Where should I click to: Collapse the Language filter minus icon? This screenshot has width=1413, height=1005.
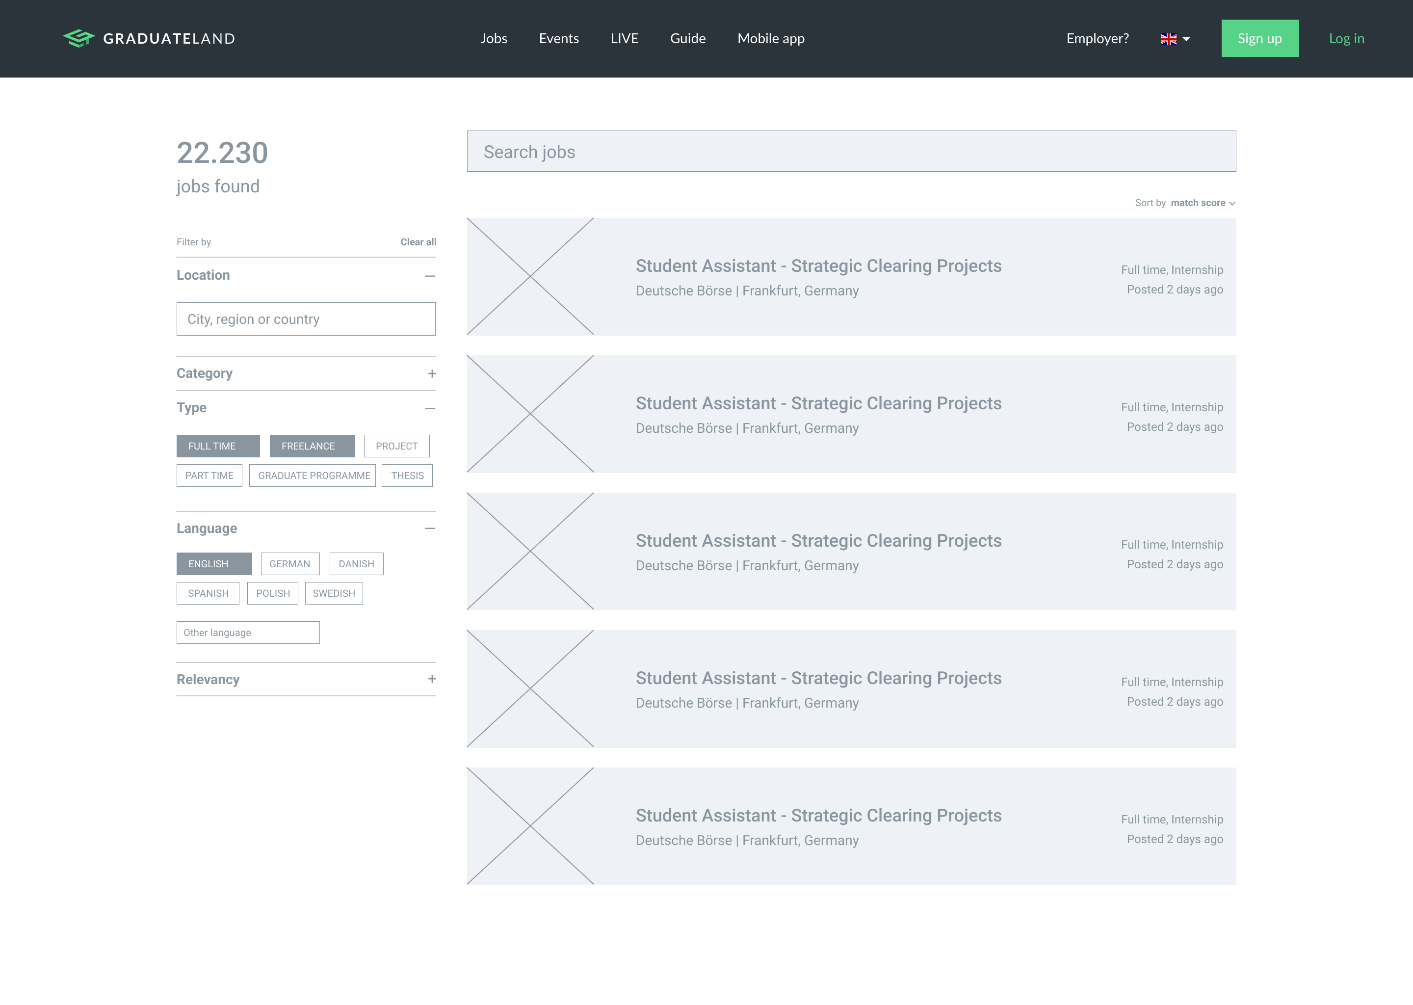point(430,528)
